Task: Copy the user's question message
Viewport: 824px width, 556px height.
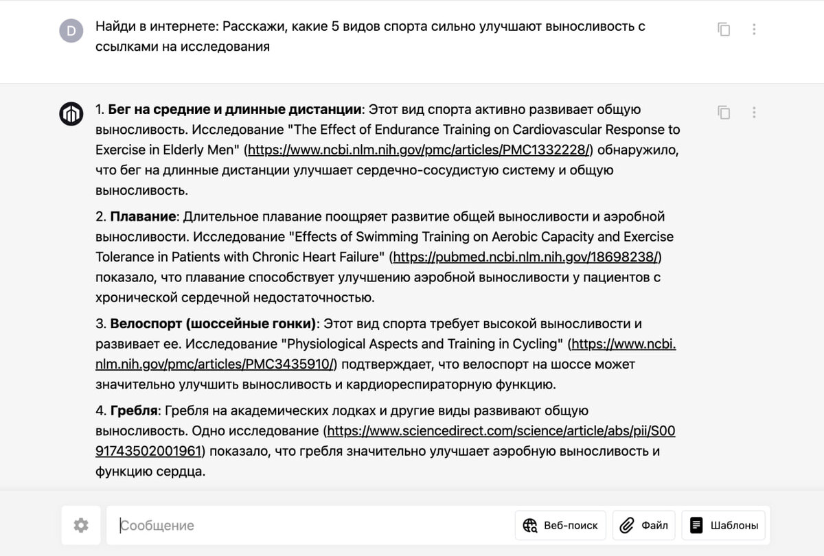Action: tap(724, 29)
